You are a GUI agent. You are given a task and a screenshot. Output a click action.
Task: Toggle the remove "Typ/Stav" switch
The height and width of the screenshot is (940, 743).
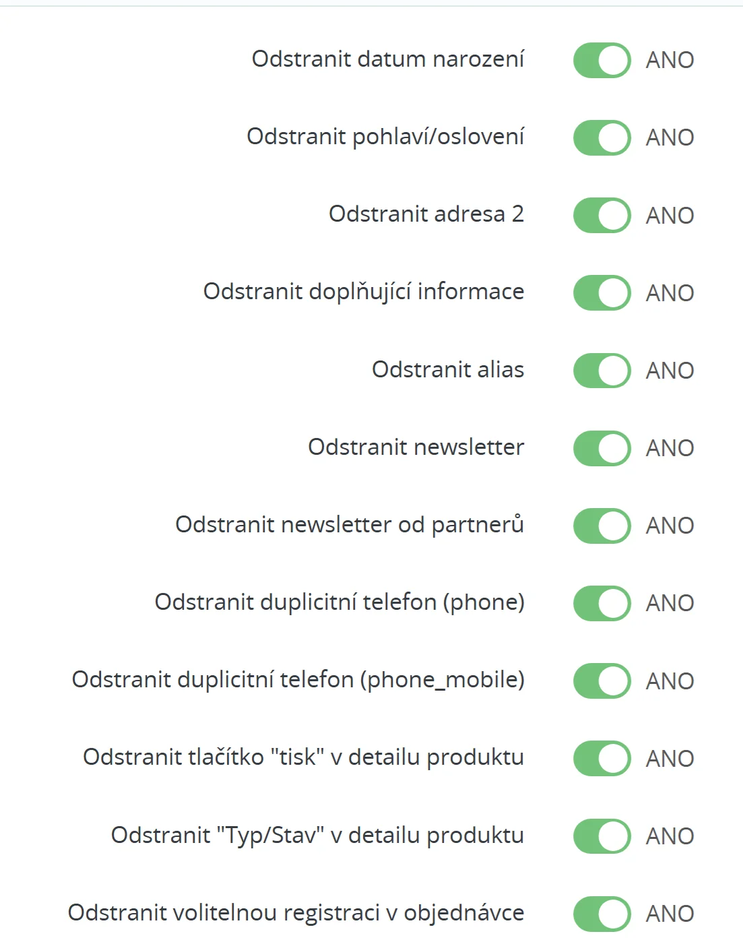click(602, 836)
